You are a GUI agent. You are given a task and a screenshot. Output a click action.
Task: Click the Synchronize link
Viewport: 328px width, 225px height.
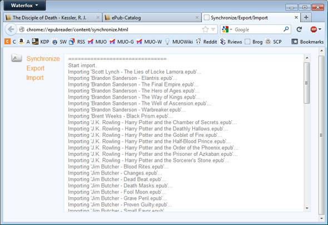[43, 59]
